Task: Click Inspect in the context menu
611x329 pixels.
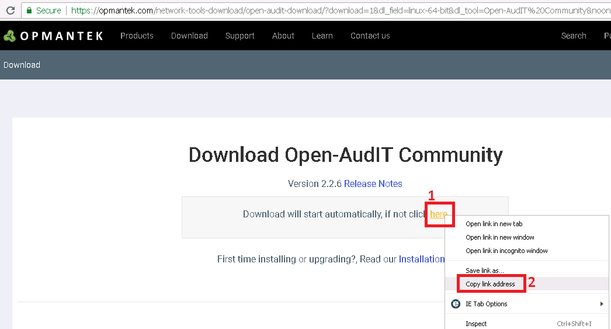Action: [476, 324]
